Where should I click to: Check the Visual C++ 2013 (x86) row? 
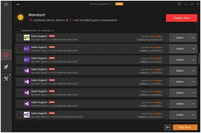[19, 104]
